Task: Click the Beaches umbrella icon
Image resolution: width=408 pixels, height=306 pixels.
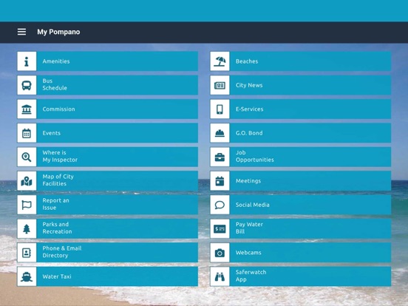Action: pyautogui.click(x=220, y=61)
